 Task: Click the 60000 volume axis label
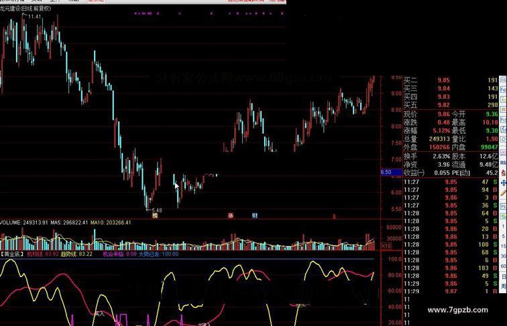(394, 227)
